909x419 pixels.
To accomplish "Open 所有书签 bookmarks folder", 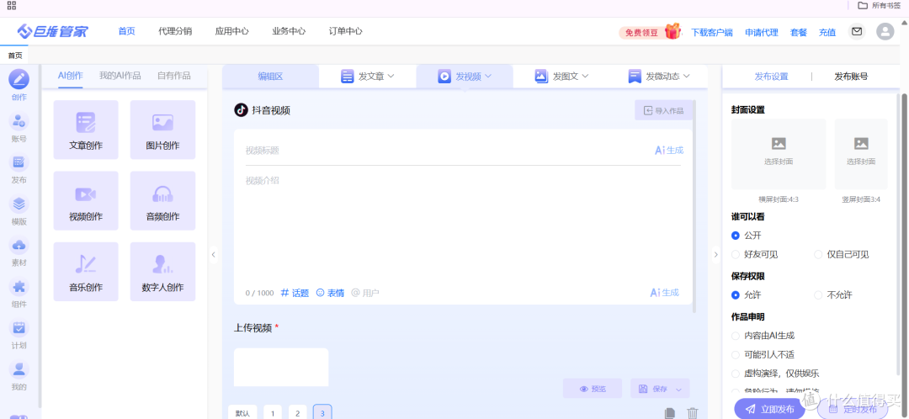I will click(880, 5).
